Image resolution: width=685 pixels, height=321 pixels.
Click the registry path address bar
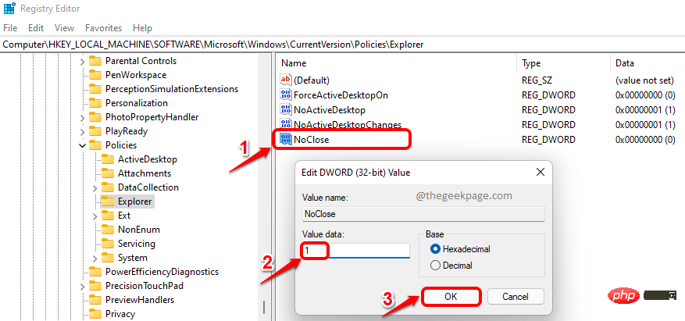342,44
